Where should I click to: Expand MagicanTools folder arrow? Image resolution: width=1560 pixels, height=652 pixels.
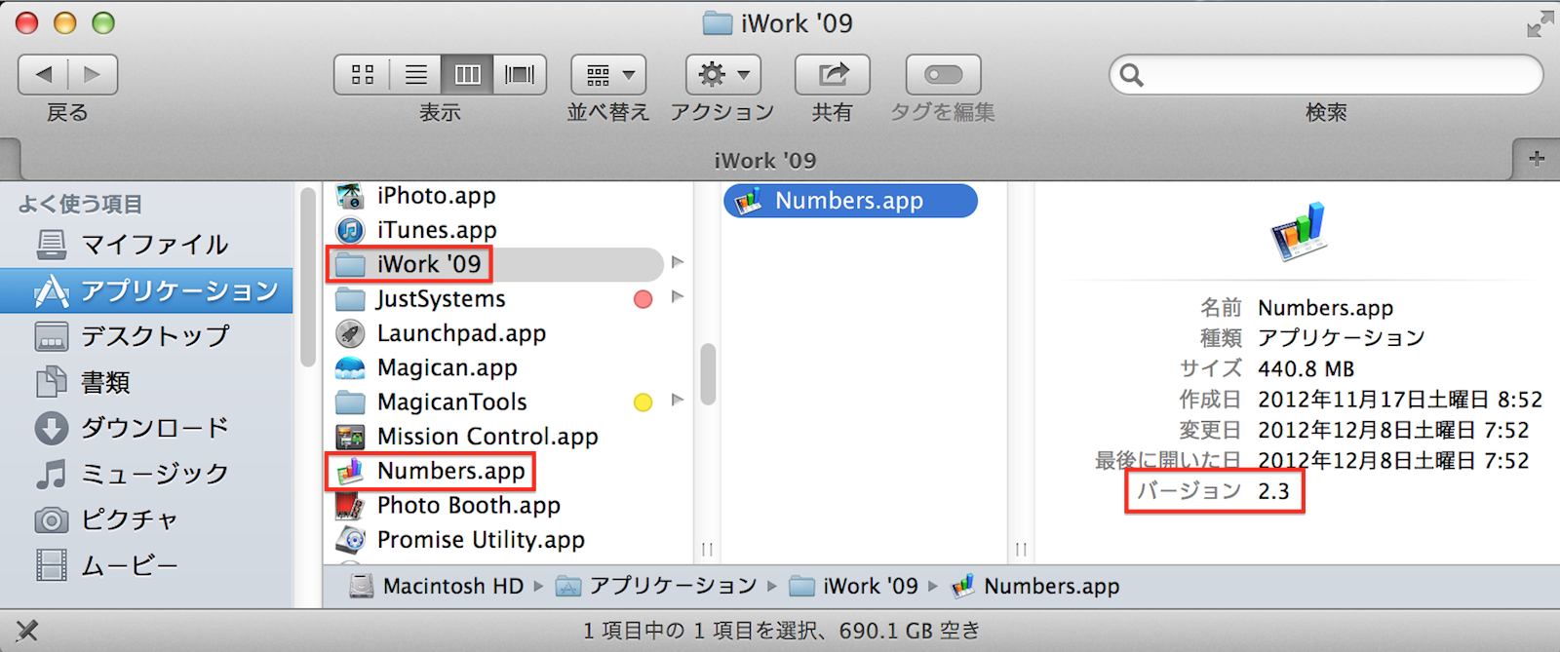[x=678, y=400]
